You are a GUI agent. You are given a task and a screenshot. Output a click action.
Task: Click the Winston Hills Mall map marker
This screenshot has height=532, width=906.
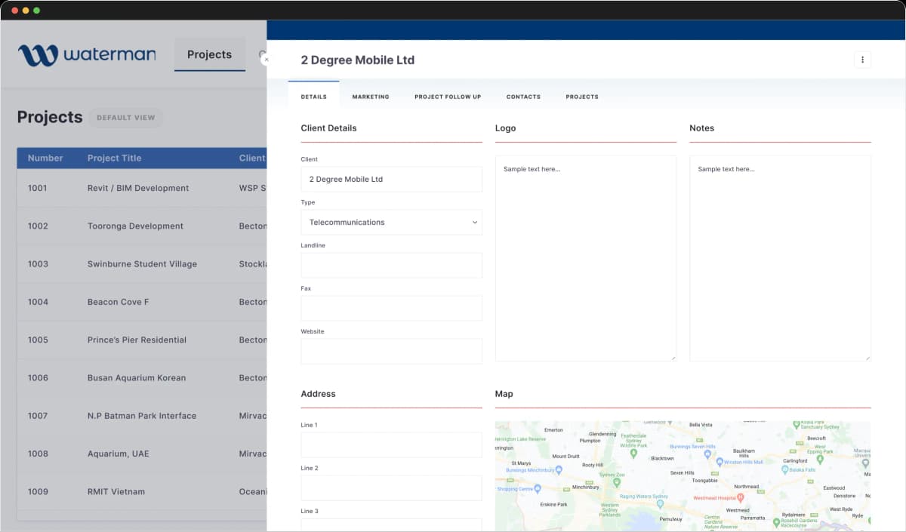[720, 461]
